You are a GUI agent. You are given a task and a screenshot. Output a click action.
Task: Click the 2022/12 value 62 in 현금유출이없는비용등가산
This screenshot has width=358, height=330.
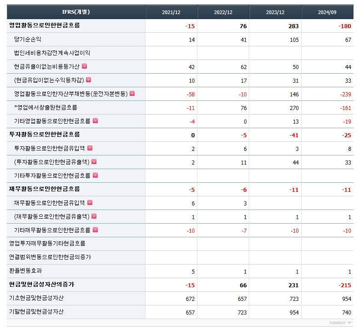[x=244, y=67]
